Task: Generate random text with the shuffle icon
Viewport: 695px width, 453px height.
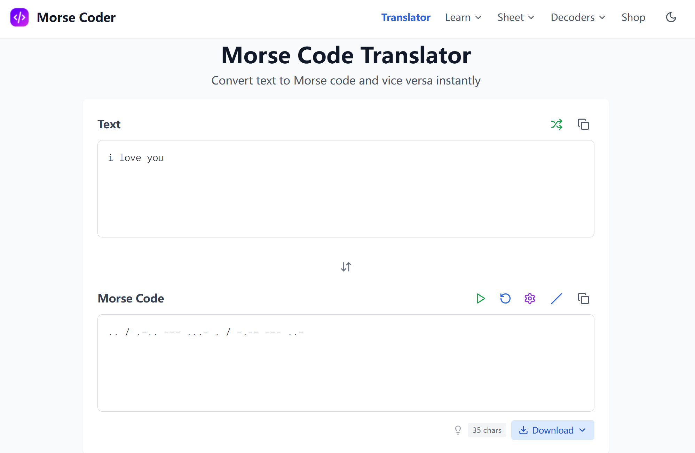Action: click(557, 124)
